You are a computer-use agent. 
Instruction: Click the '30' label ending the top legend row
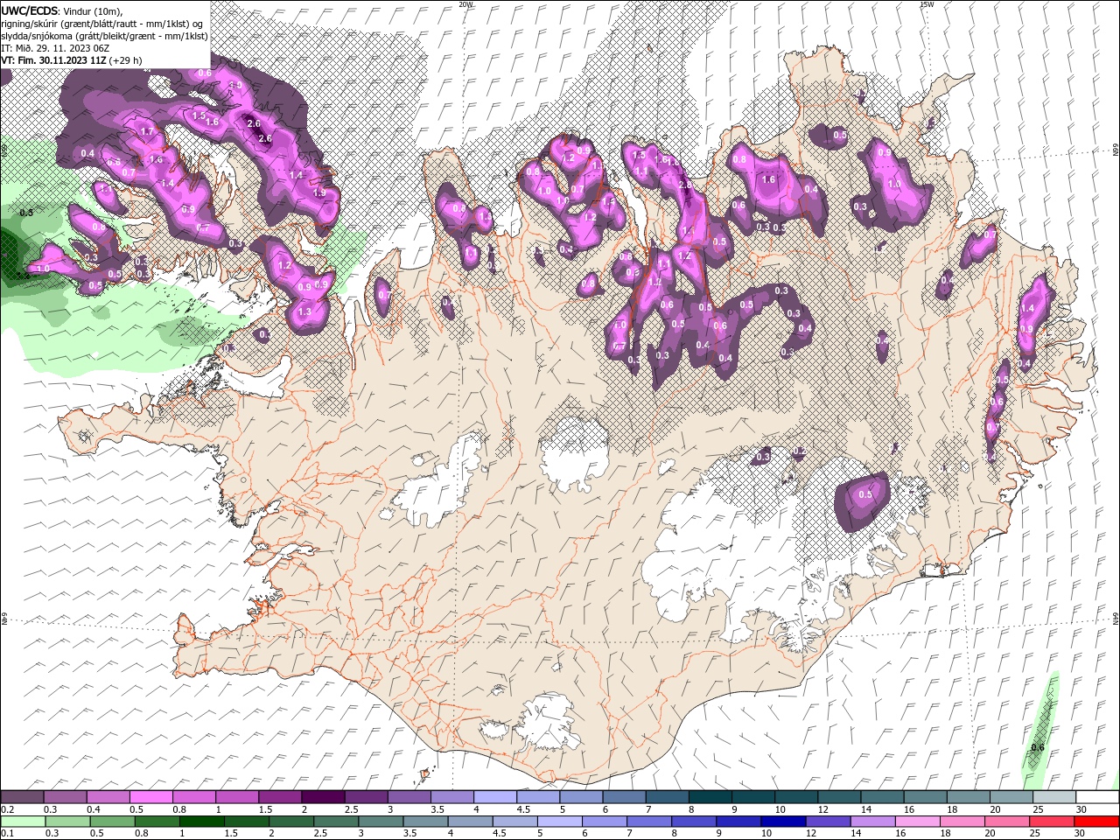point(1081,809)
